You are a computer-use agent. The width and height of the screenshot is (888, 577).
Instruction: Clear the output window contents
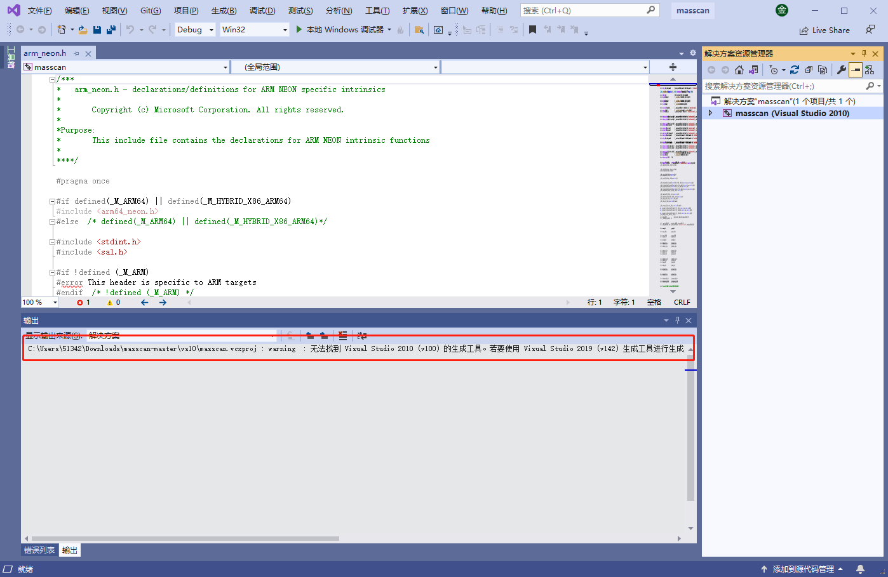tap(342, 336)
